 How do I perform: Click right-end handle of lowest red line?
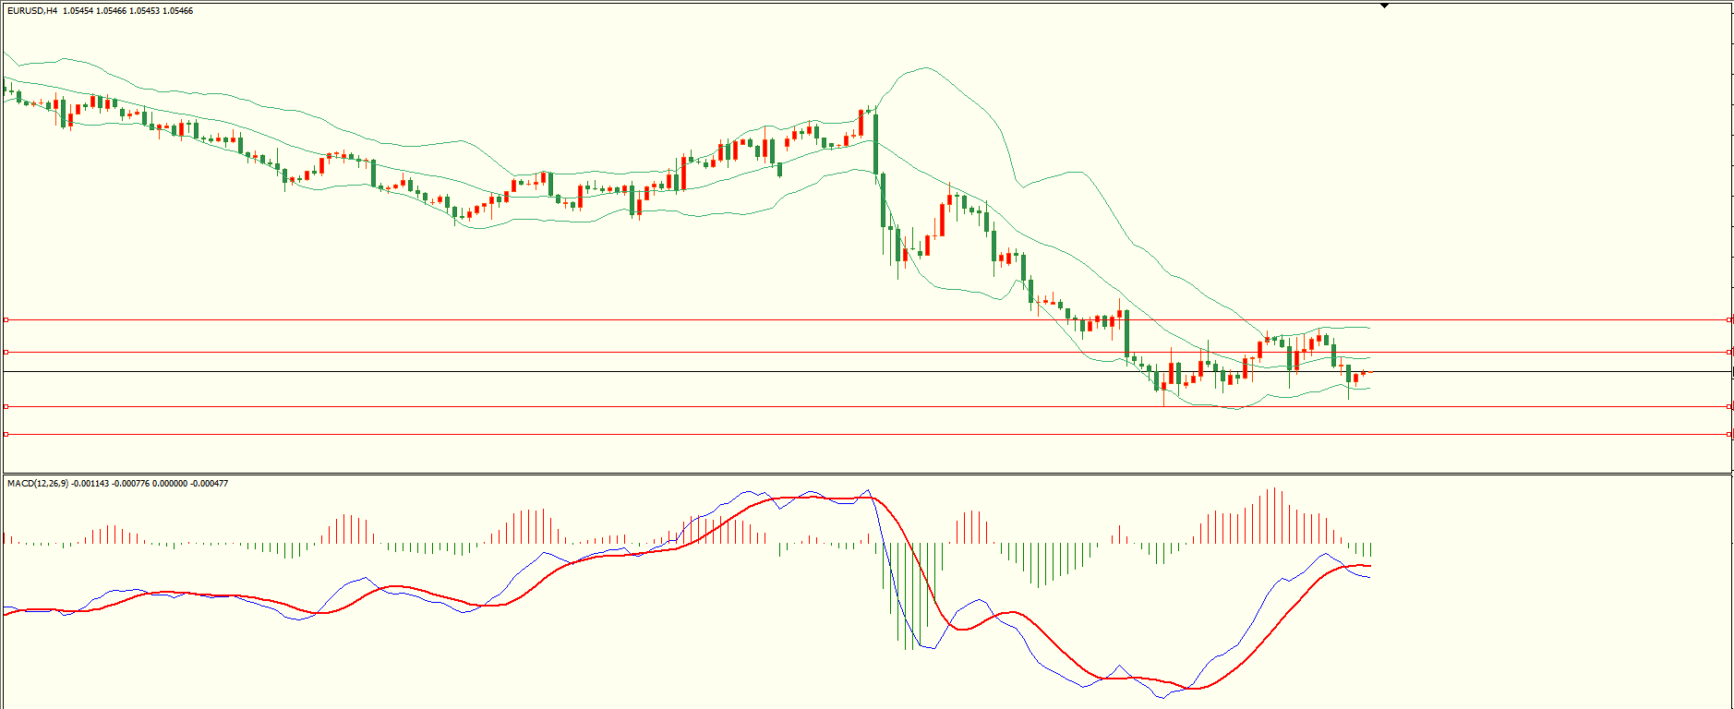pyautogui.click(x=1728, y=434)
